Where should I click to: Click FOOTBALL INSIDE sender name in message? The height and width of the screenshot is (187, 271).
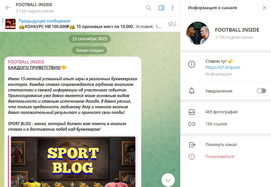pyautogui.click(x=26, y=62)
